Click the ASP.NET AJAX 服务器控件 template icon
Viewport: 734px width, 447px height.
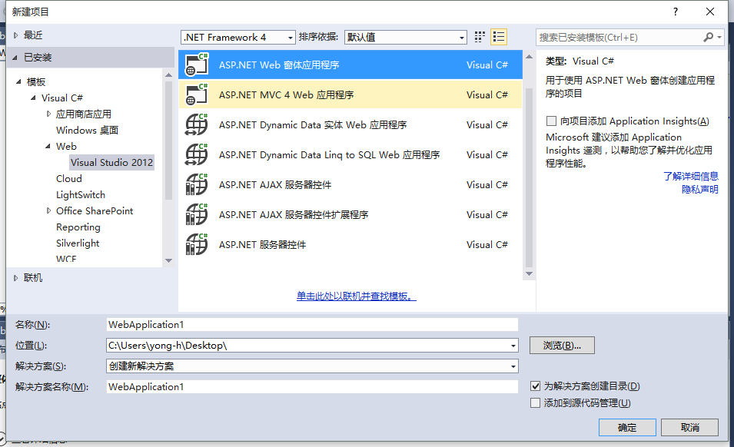pos(197,184)
